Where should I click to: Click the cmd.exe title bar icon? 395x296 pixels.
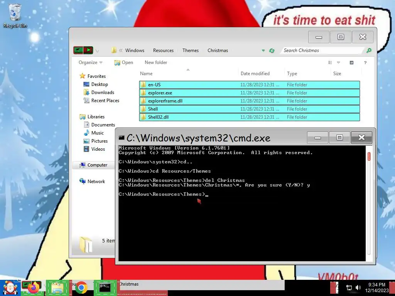click(x=122, y=138)
